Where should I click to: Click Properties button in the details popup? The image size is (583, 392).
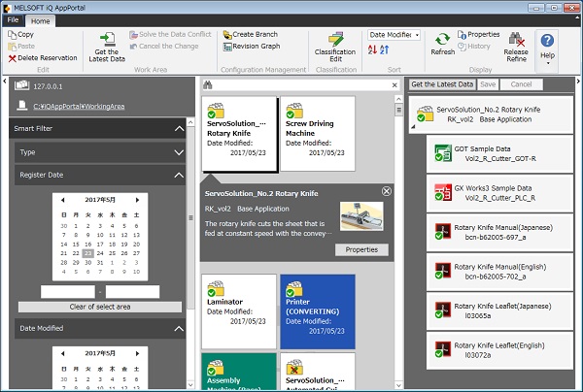(361, 249)
